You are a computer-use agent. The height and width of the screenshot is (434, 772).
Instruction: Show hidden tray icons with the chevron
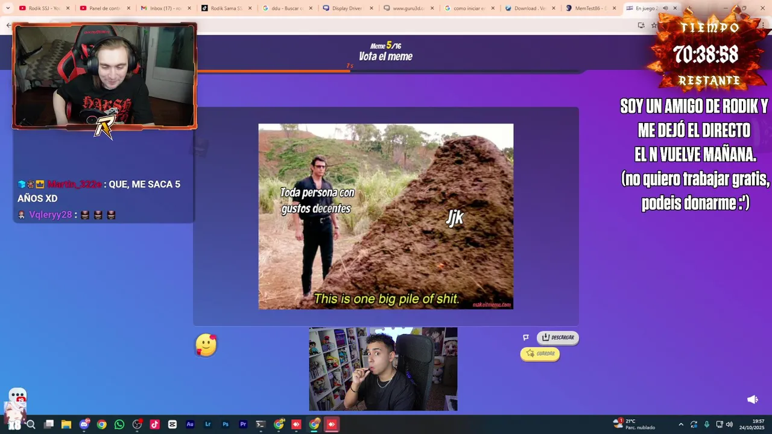tap(681, 424)
